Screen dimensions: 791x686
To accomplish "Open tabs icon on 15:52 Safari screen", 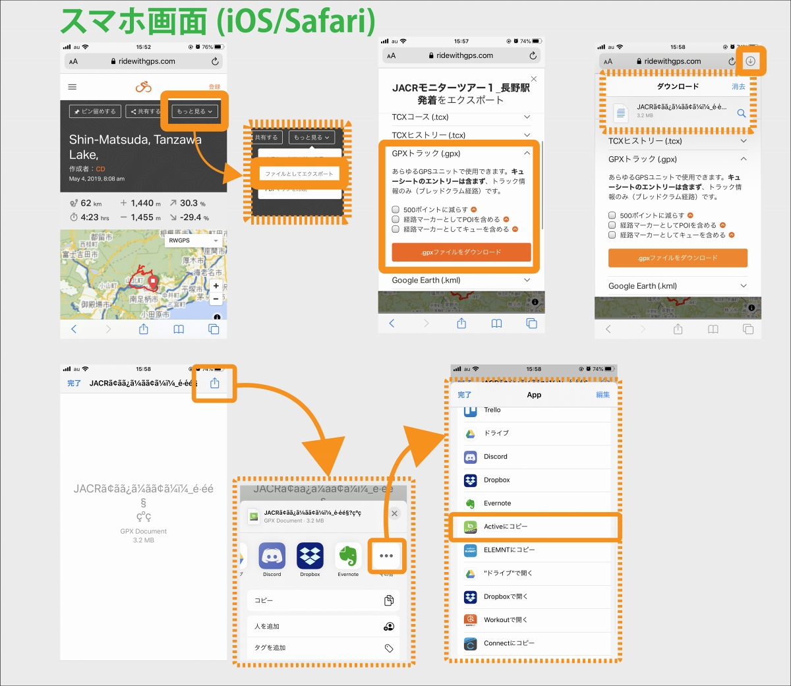I will pos(214,329).
